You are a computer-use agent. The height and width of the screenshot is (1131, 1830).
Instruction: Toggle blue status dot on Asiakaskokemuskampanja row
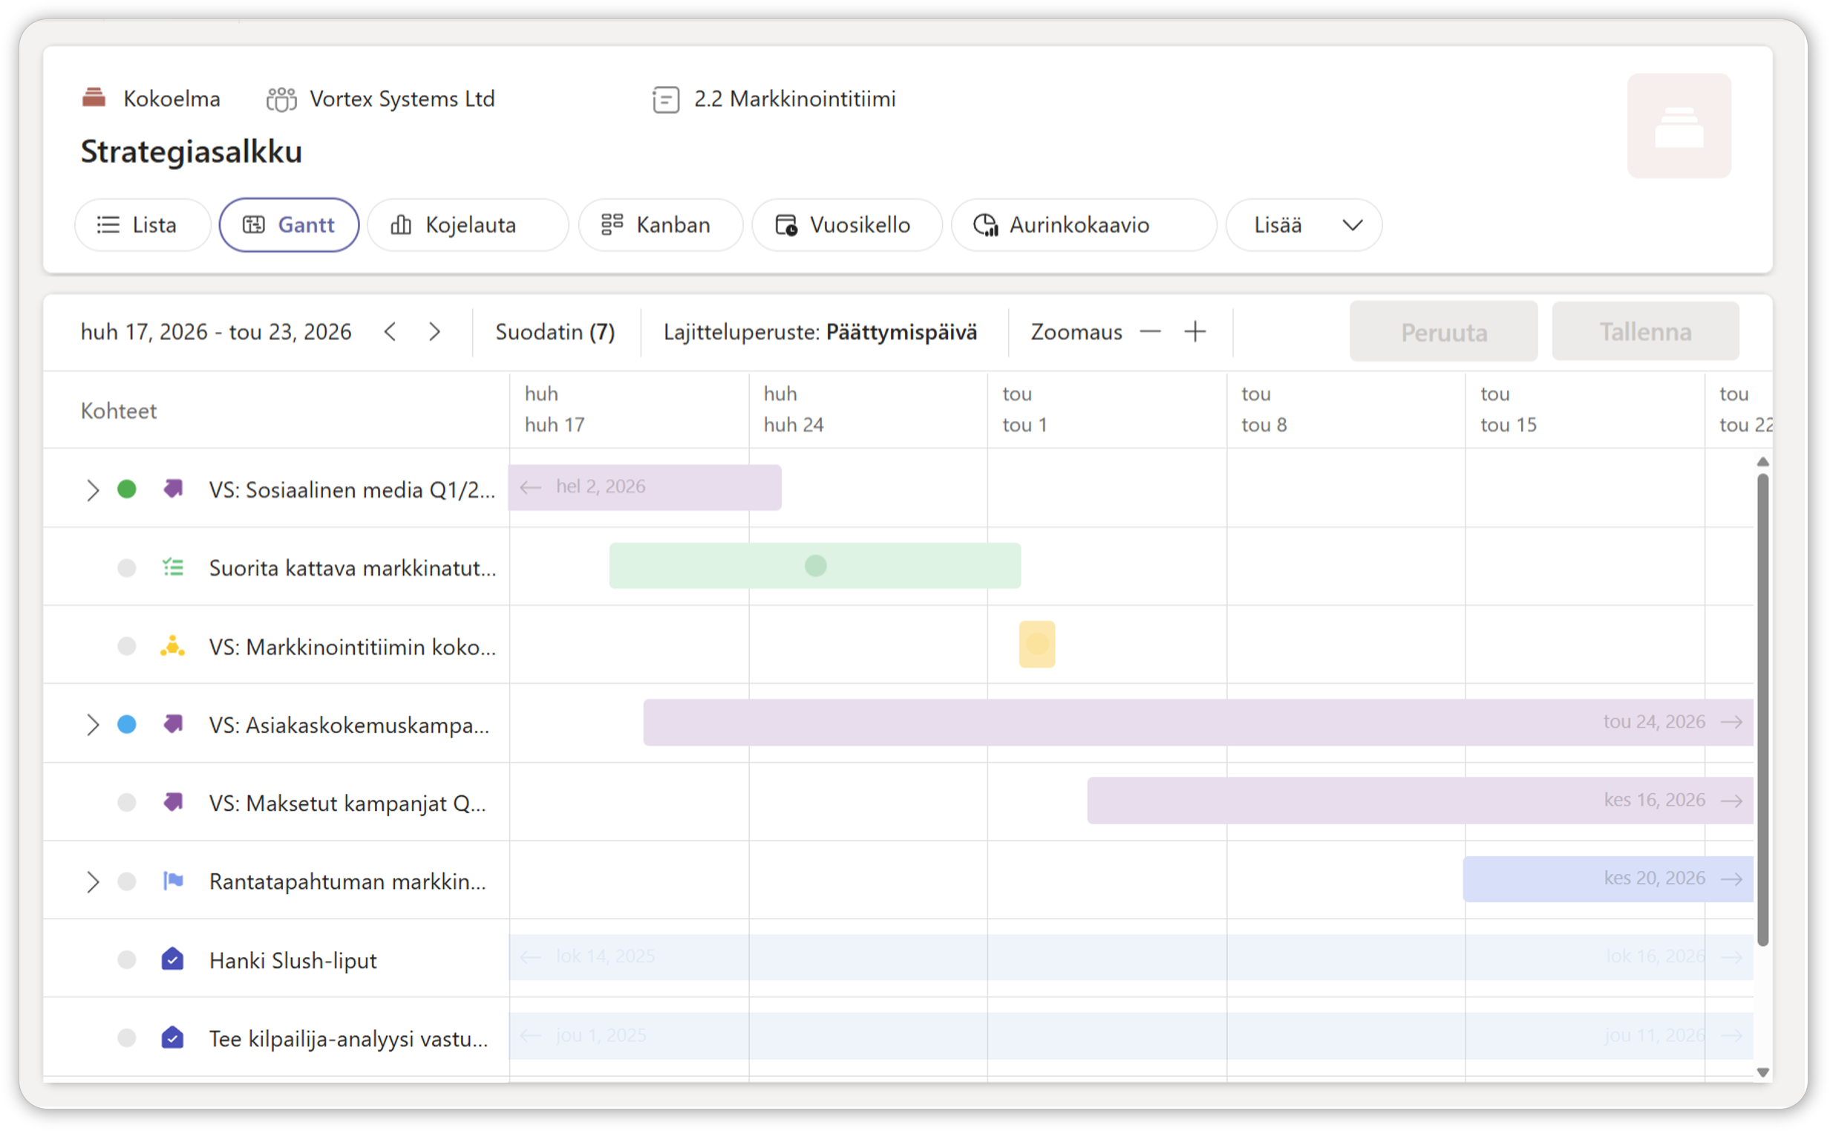(x=127, y=724)
